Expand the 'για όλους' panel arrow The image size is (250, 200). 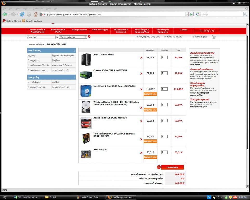pyautogui.click(x=74, y=51)
